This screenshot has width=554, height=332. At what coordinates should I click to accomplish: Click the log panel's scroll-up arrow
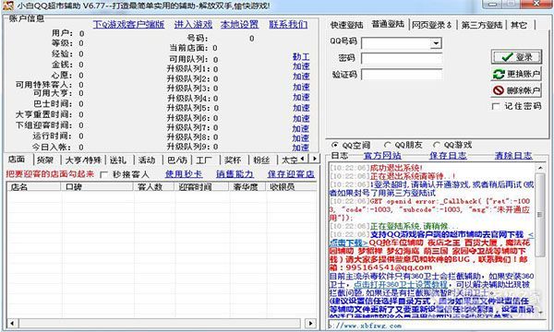(540, 168)
